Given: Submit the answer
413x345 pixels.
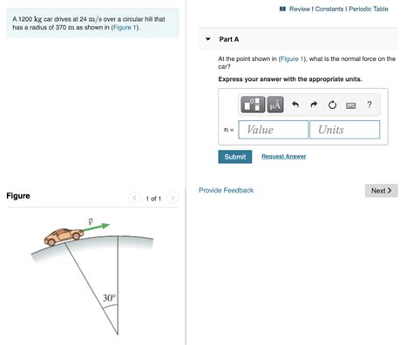Looking at the screenshot, I should (235, 157).
